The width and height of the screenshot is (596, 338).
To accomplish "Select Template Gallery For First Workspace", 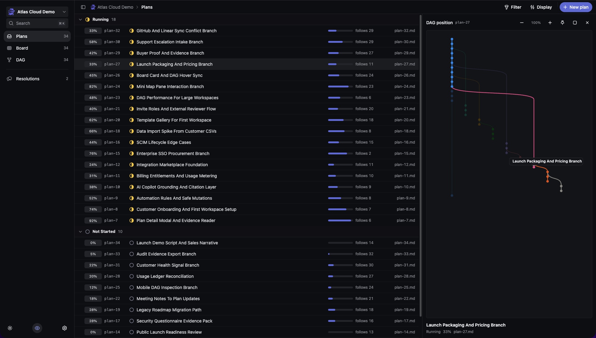I will coord(174,120).
